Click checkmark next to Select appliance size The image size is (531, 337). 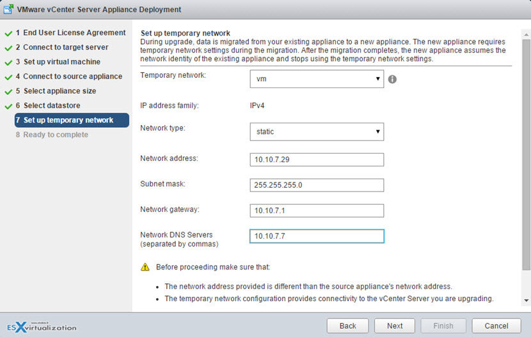click(x=8, y=92)
